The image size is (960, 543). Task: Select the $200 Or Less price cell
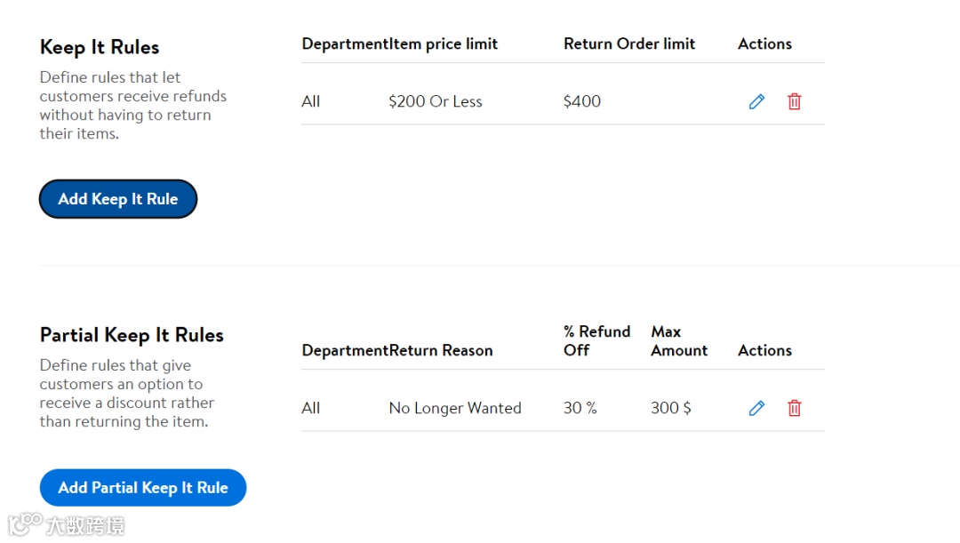click(436, 101)
